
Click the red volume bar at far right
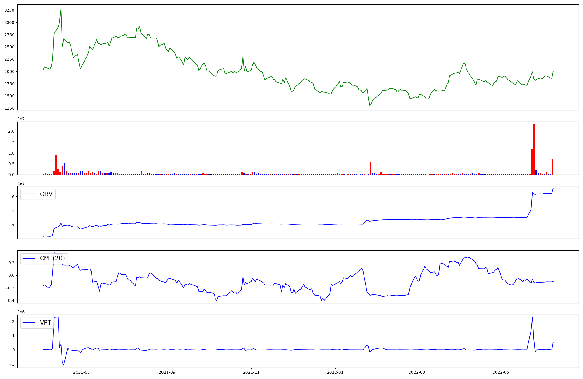552,167
